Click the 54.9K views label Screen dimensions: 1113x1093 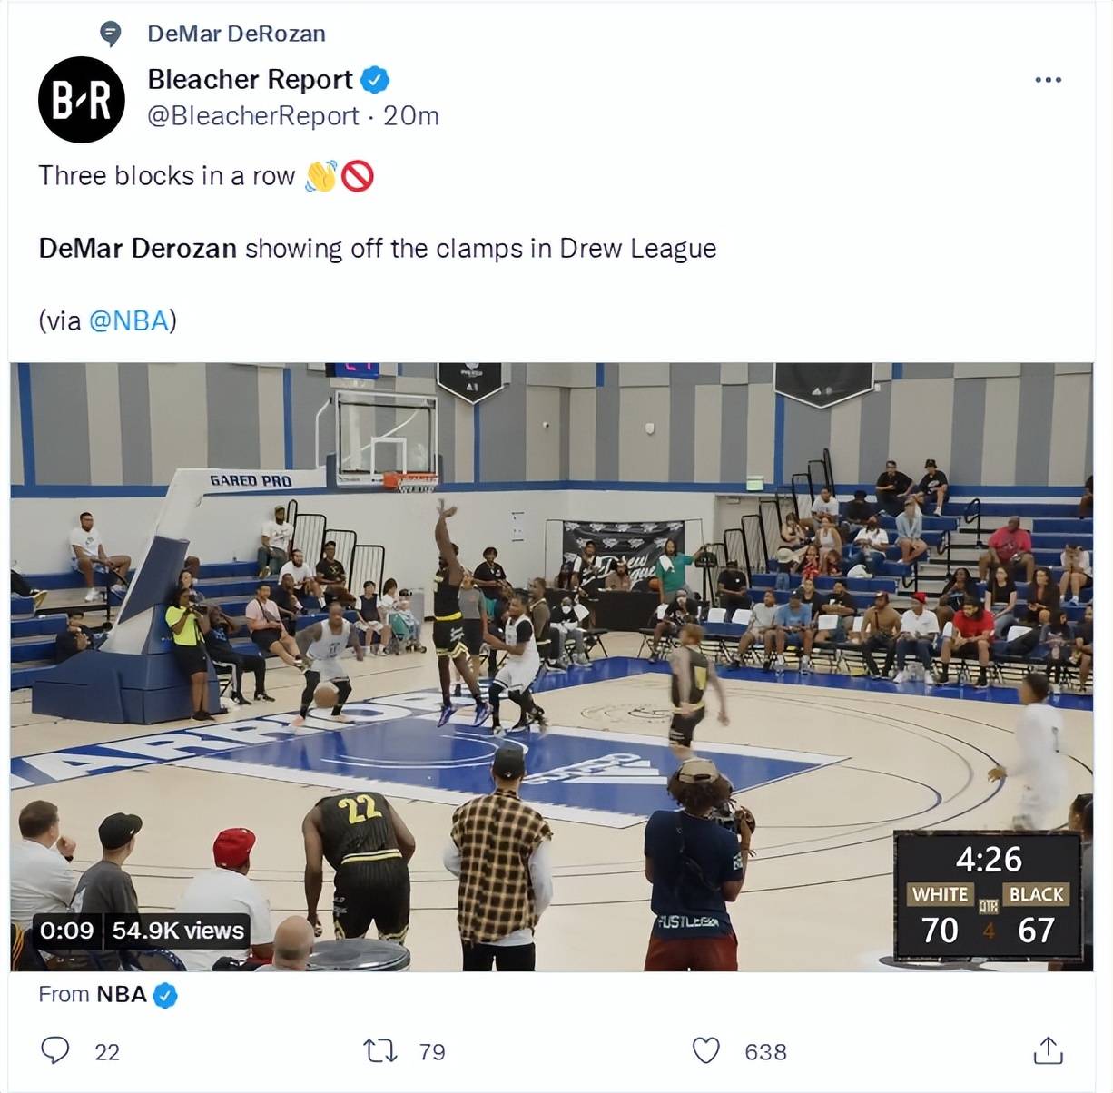coord(178,931)
